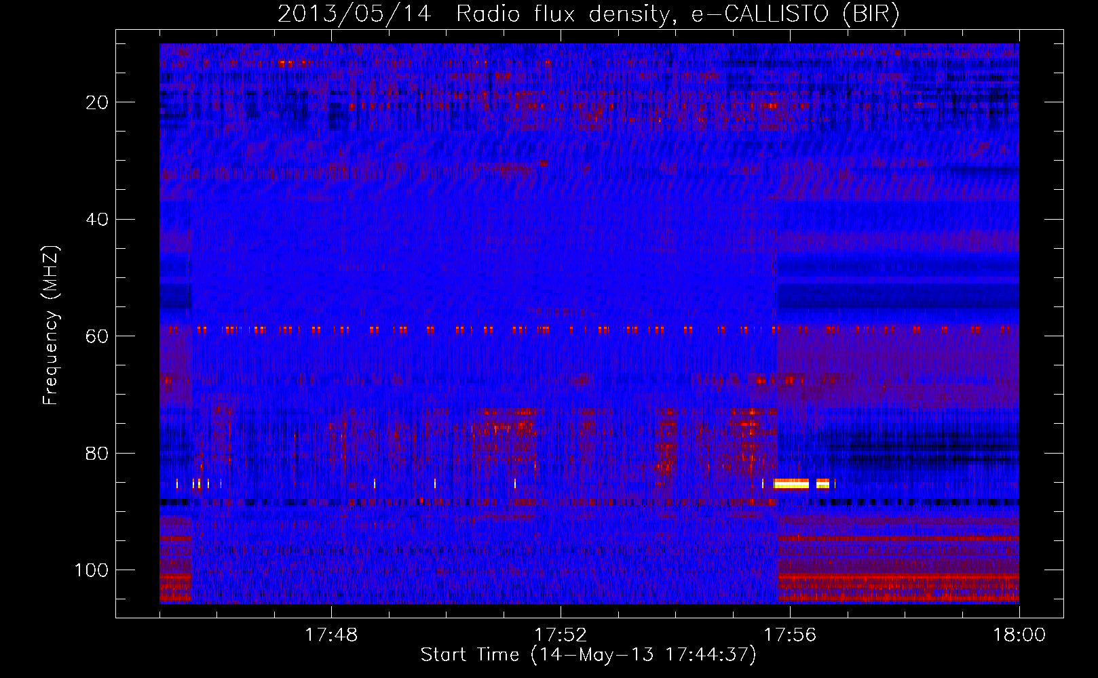
Task: Click the 17:52 time tick label
Action: tap(561, 635)
